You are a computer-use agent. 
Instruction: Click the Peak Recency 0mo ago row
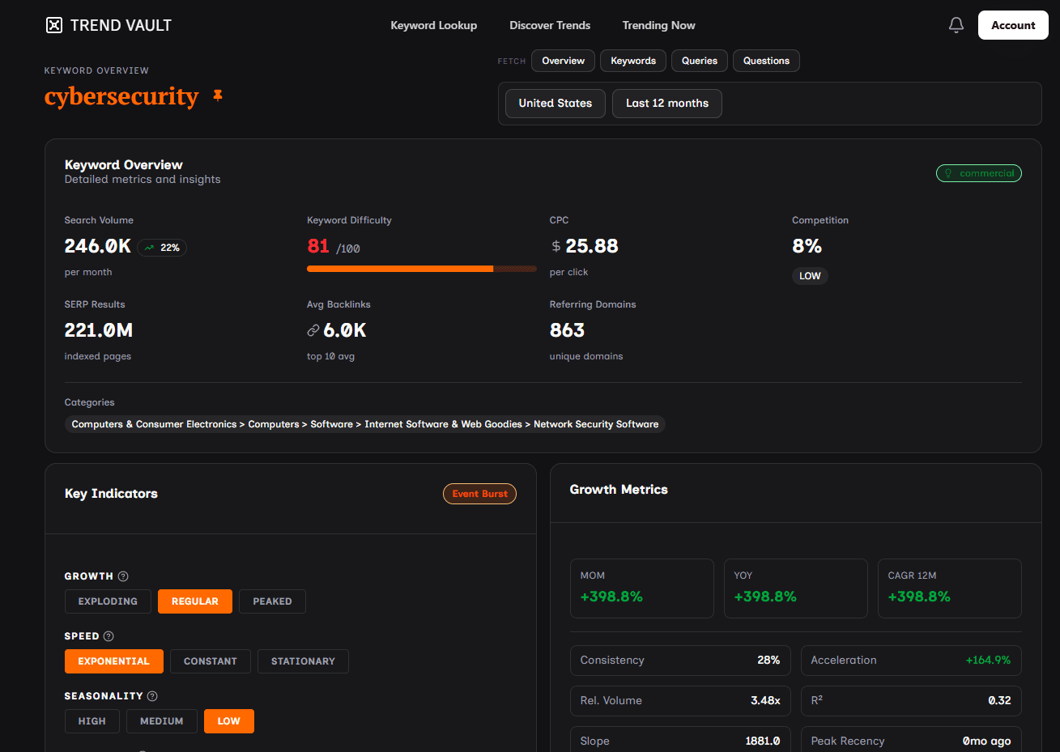click(x=911, y=741)
